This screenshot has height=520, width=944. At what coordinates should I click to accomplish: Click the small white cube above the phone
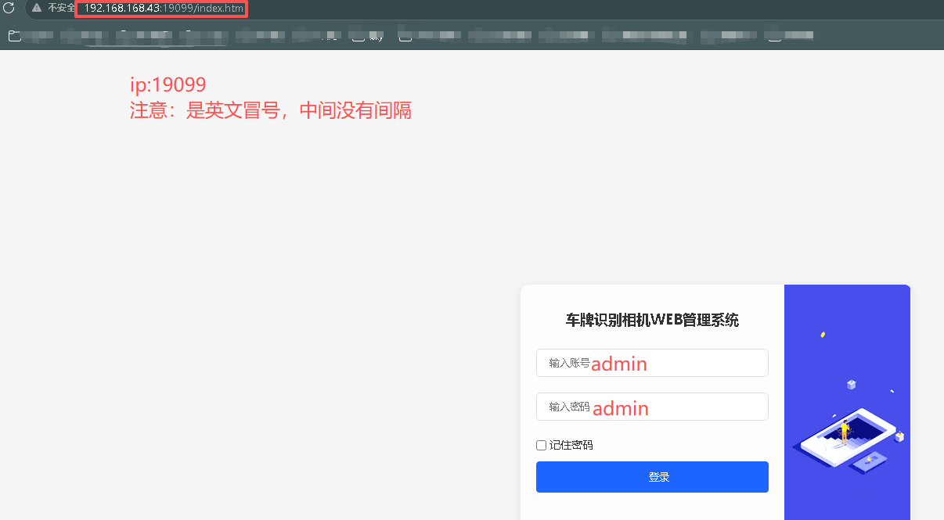(x=852, y=385)
